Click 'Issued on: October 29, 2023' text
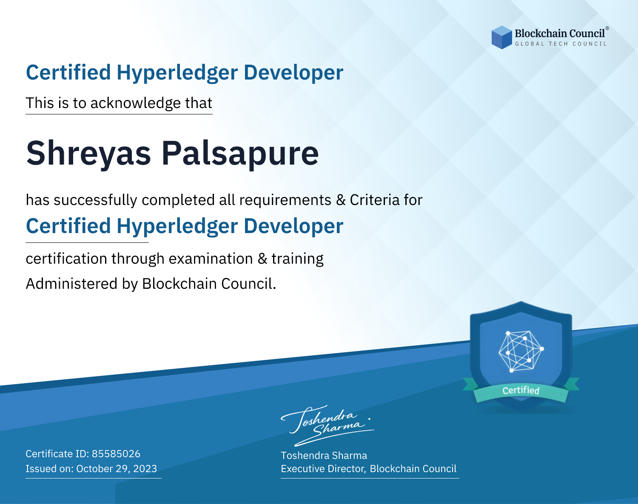This screenshot has height=504, width=638. point(91,469)
